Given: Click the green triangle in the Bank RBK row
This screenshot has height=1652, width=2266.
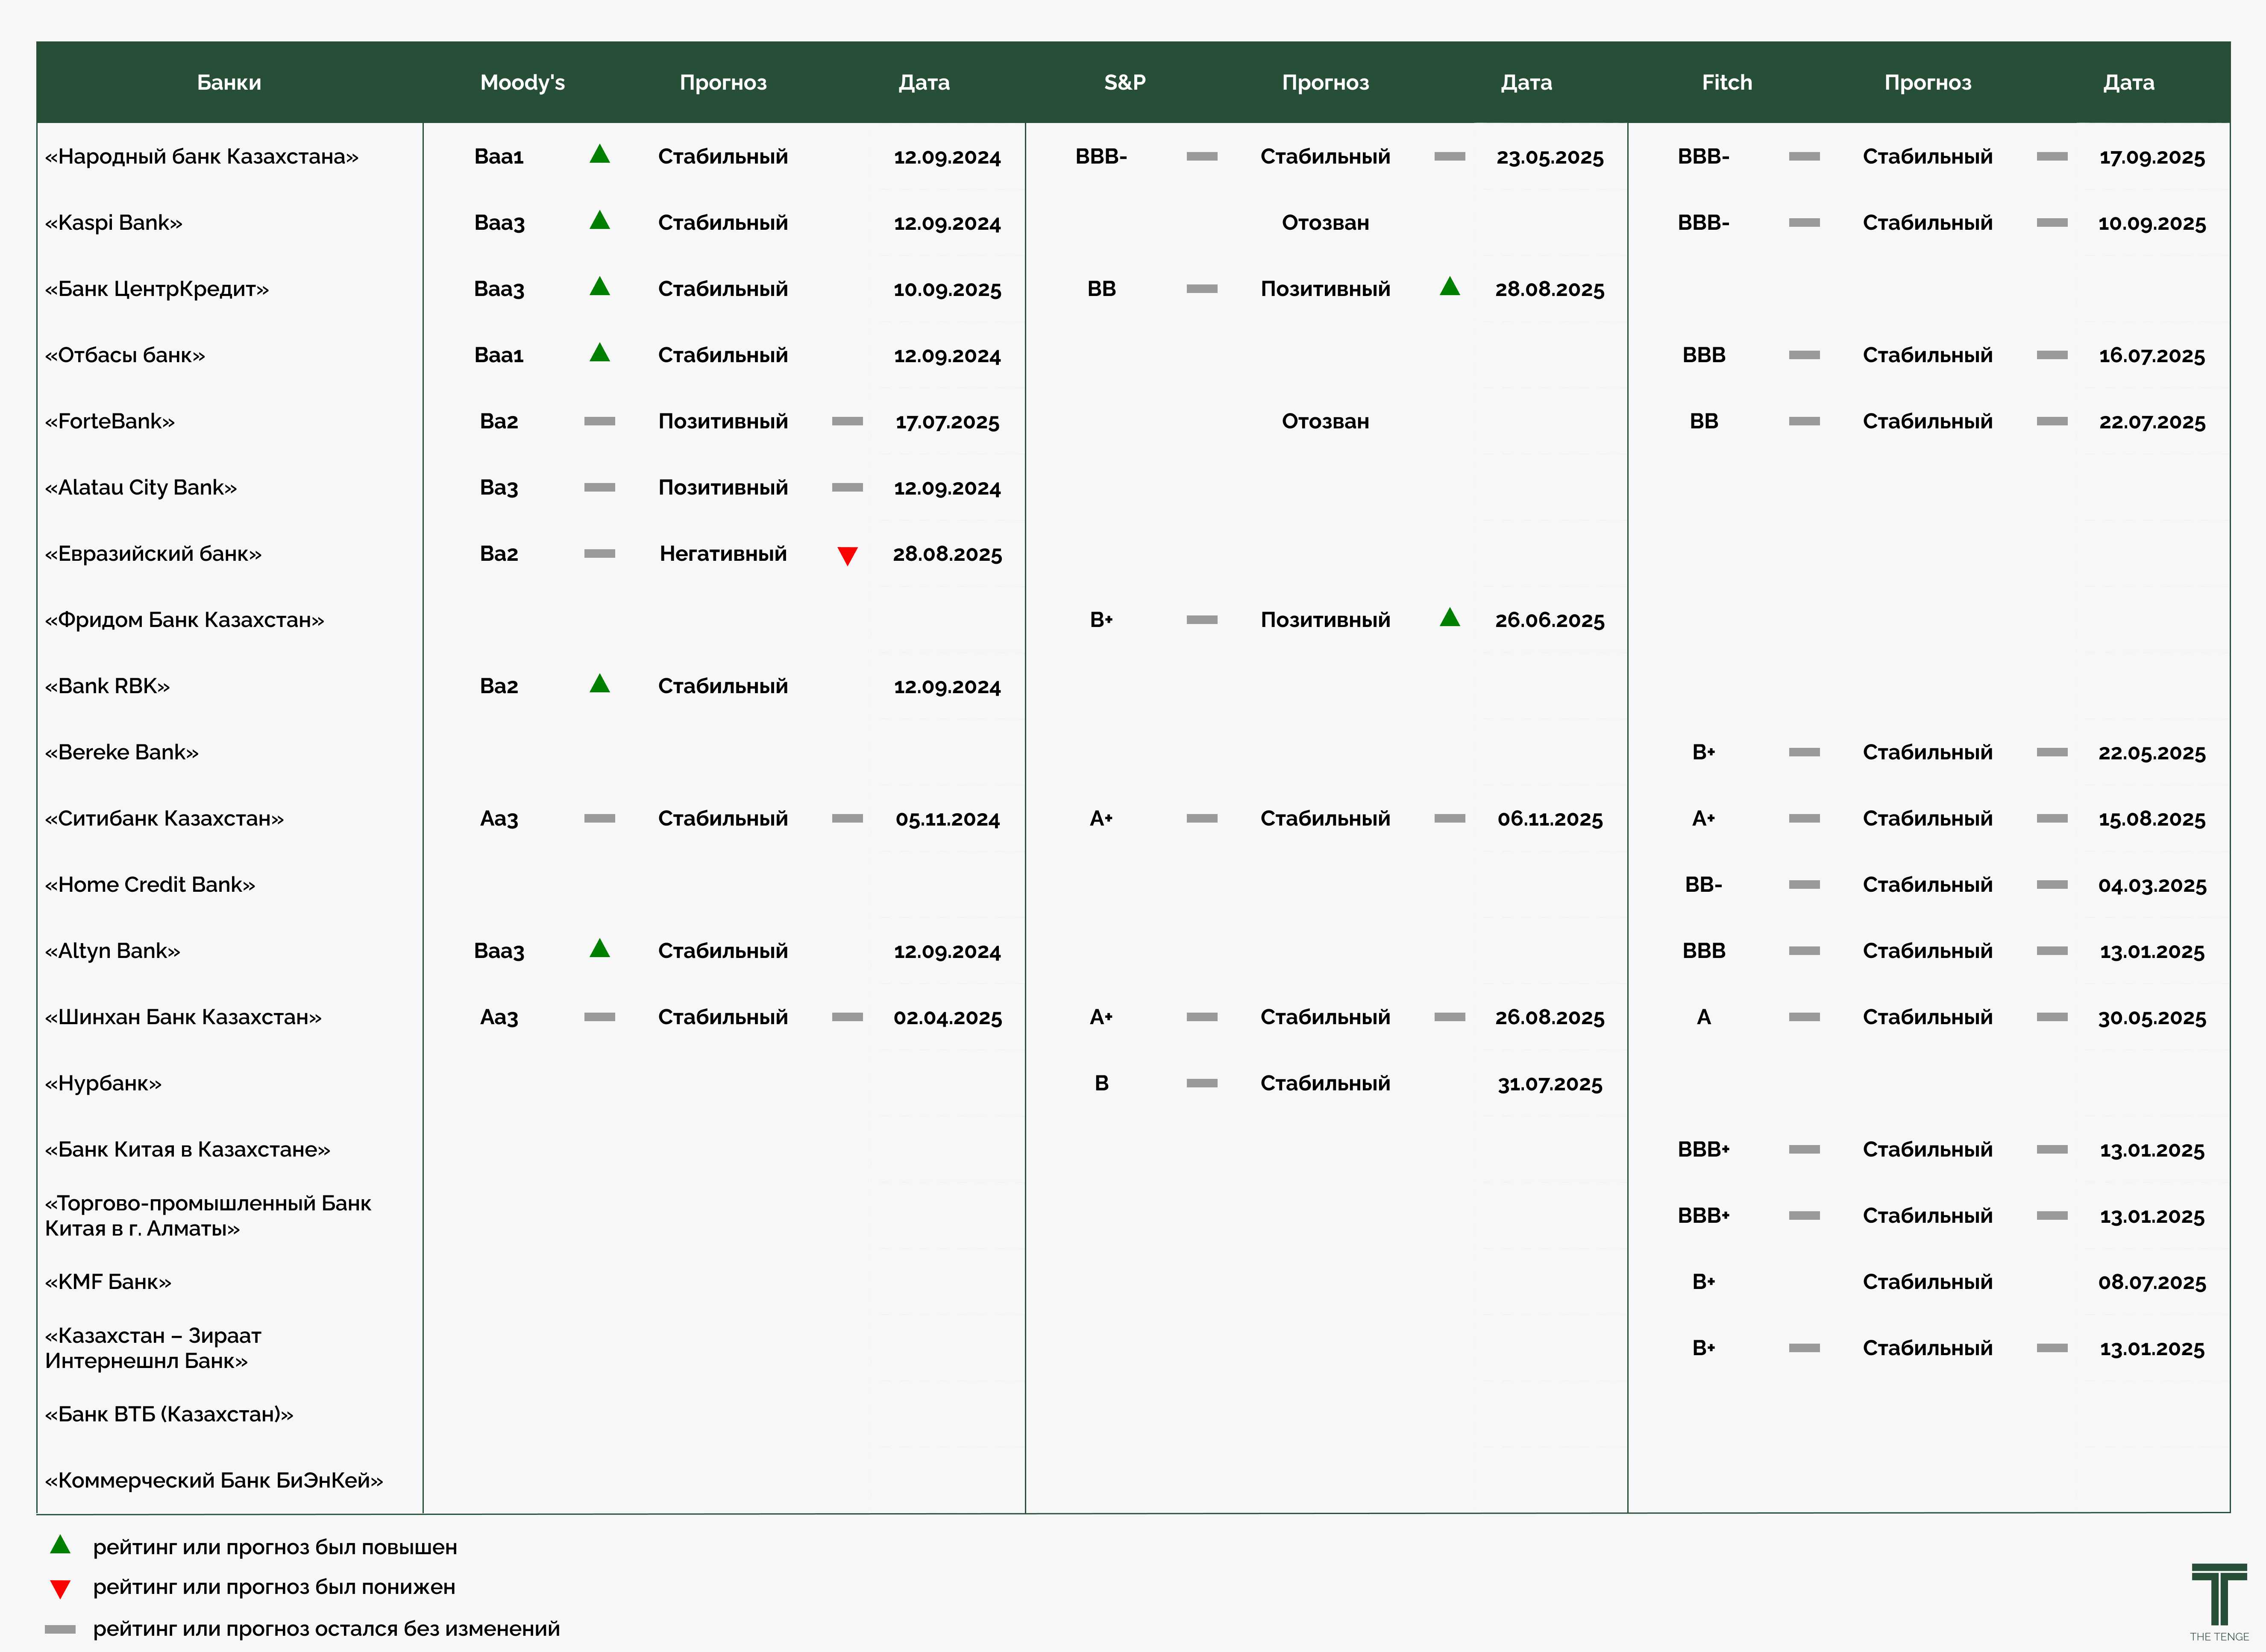Looking at the screenshot, I should pos(599,684).
